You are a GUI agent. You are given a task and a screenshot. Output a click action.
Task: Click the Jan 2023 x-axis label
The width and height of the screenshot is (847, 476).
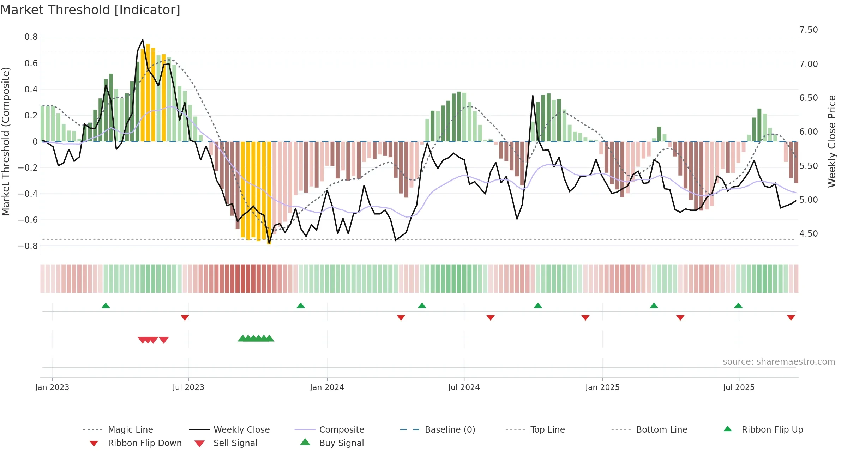[52, 387]
